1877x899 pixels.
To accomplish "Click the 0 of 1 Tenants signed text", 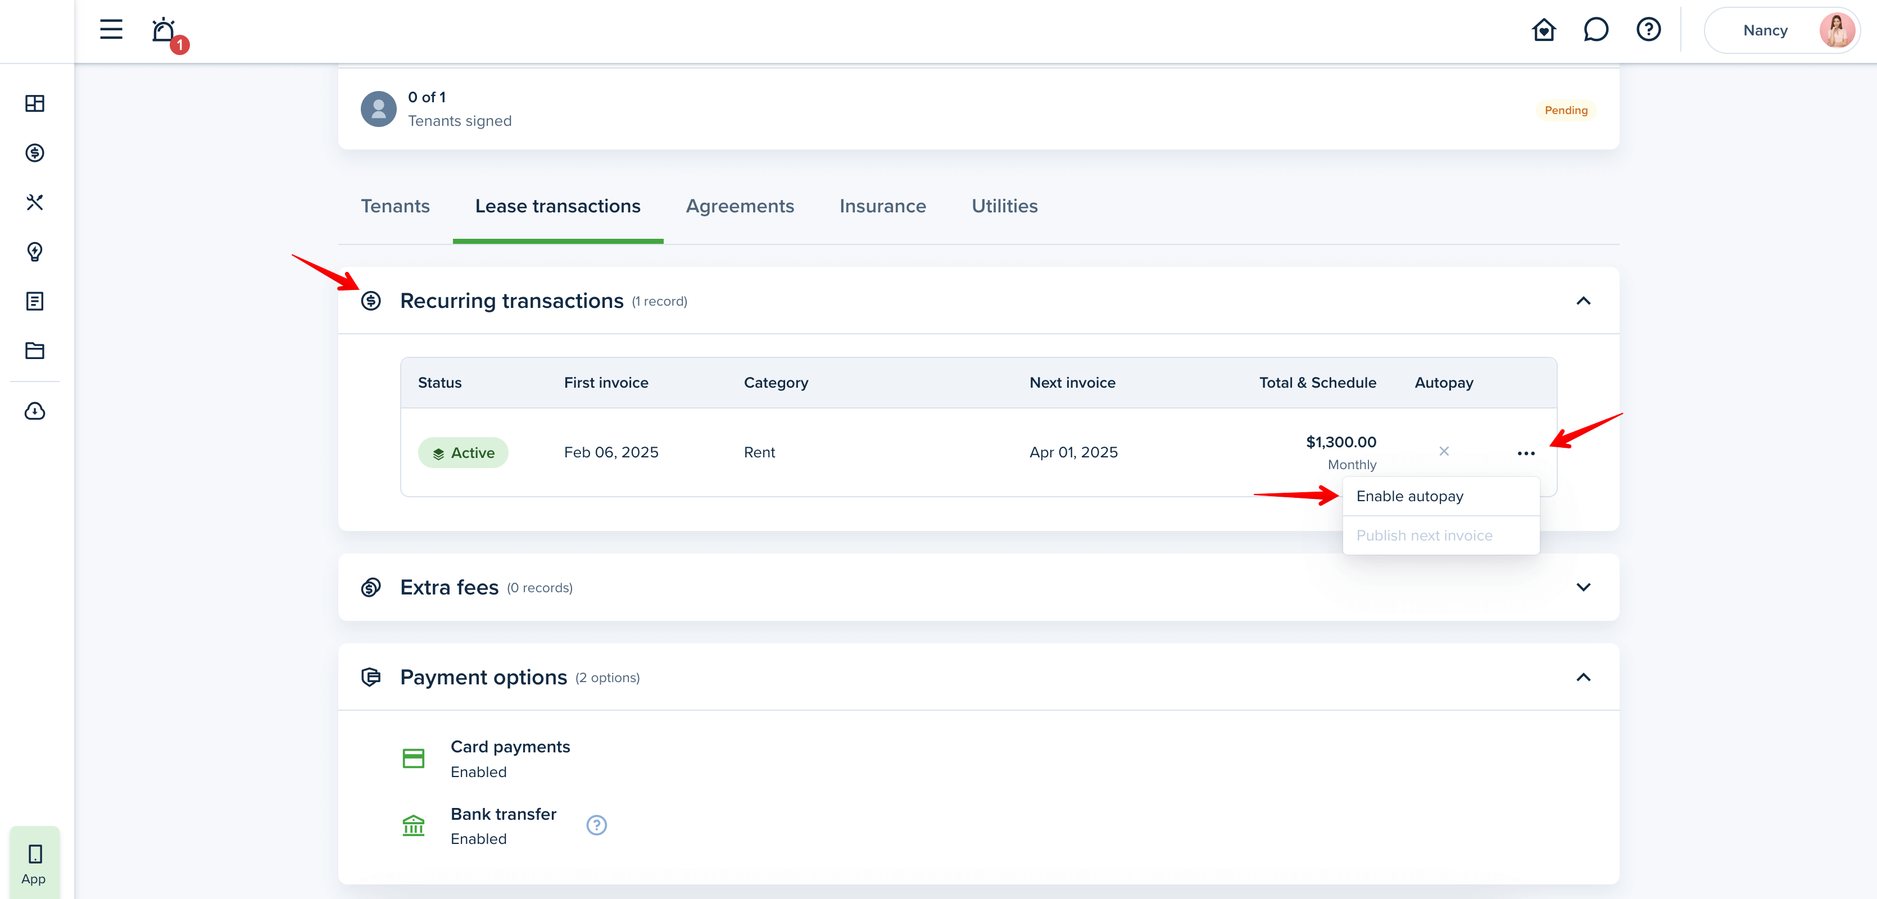I will 459,108.
